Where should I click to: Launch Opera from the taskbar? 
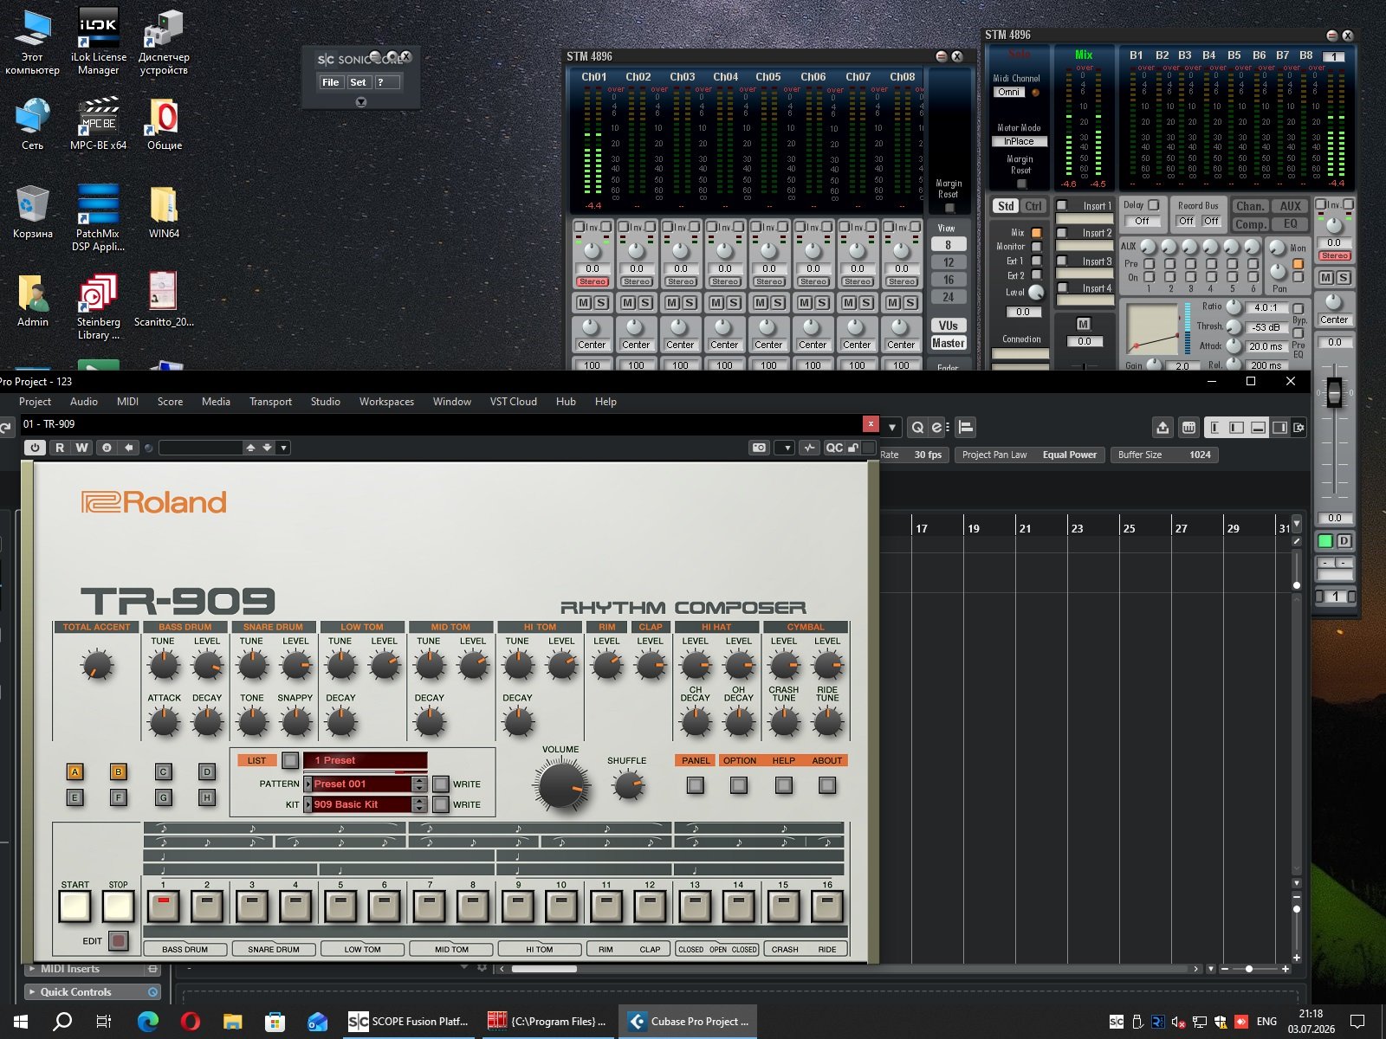click(190, 1022)
